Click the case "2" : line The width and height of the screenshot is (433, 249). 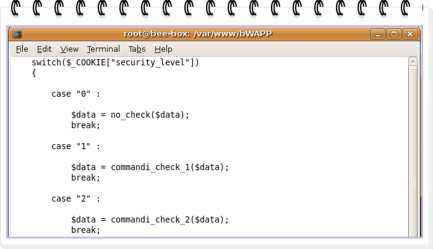click(75, 198)
